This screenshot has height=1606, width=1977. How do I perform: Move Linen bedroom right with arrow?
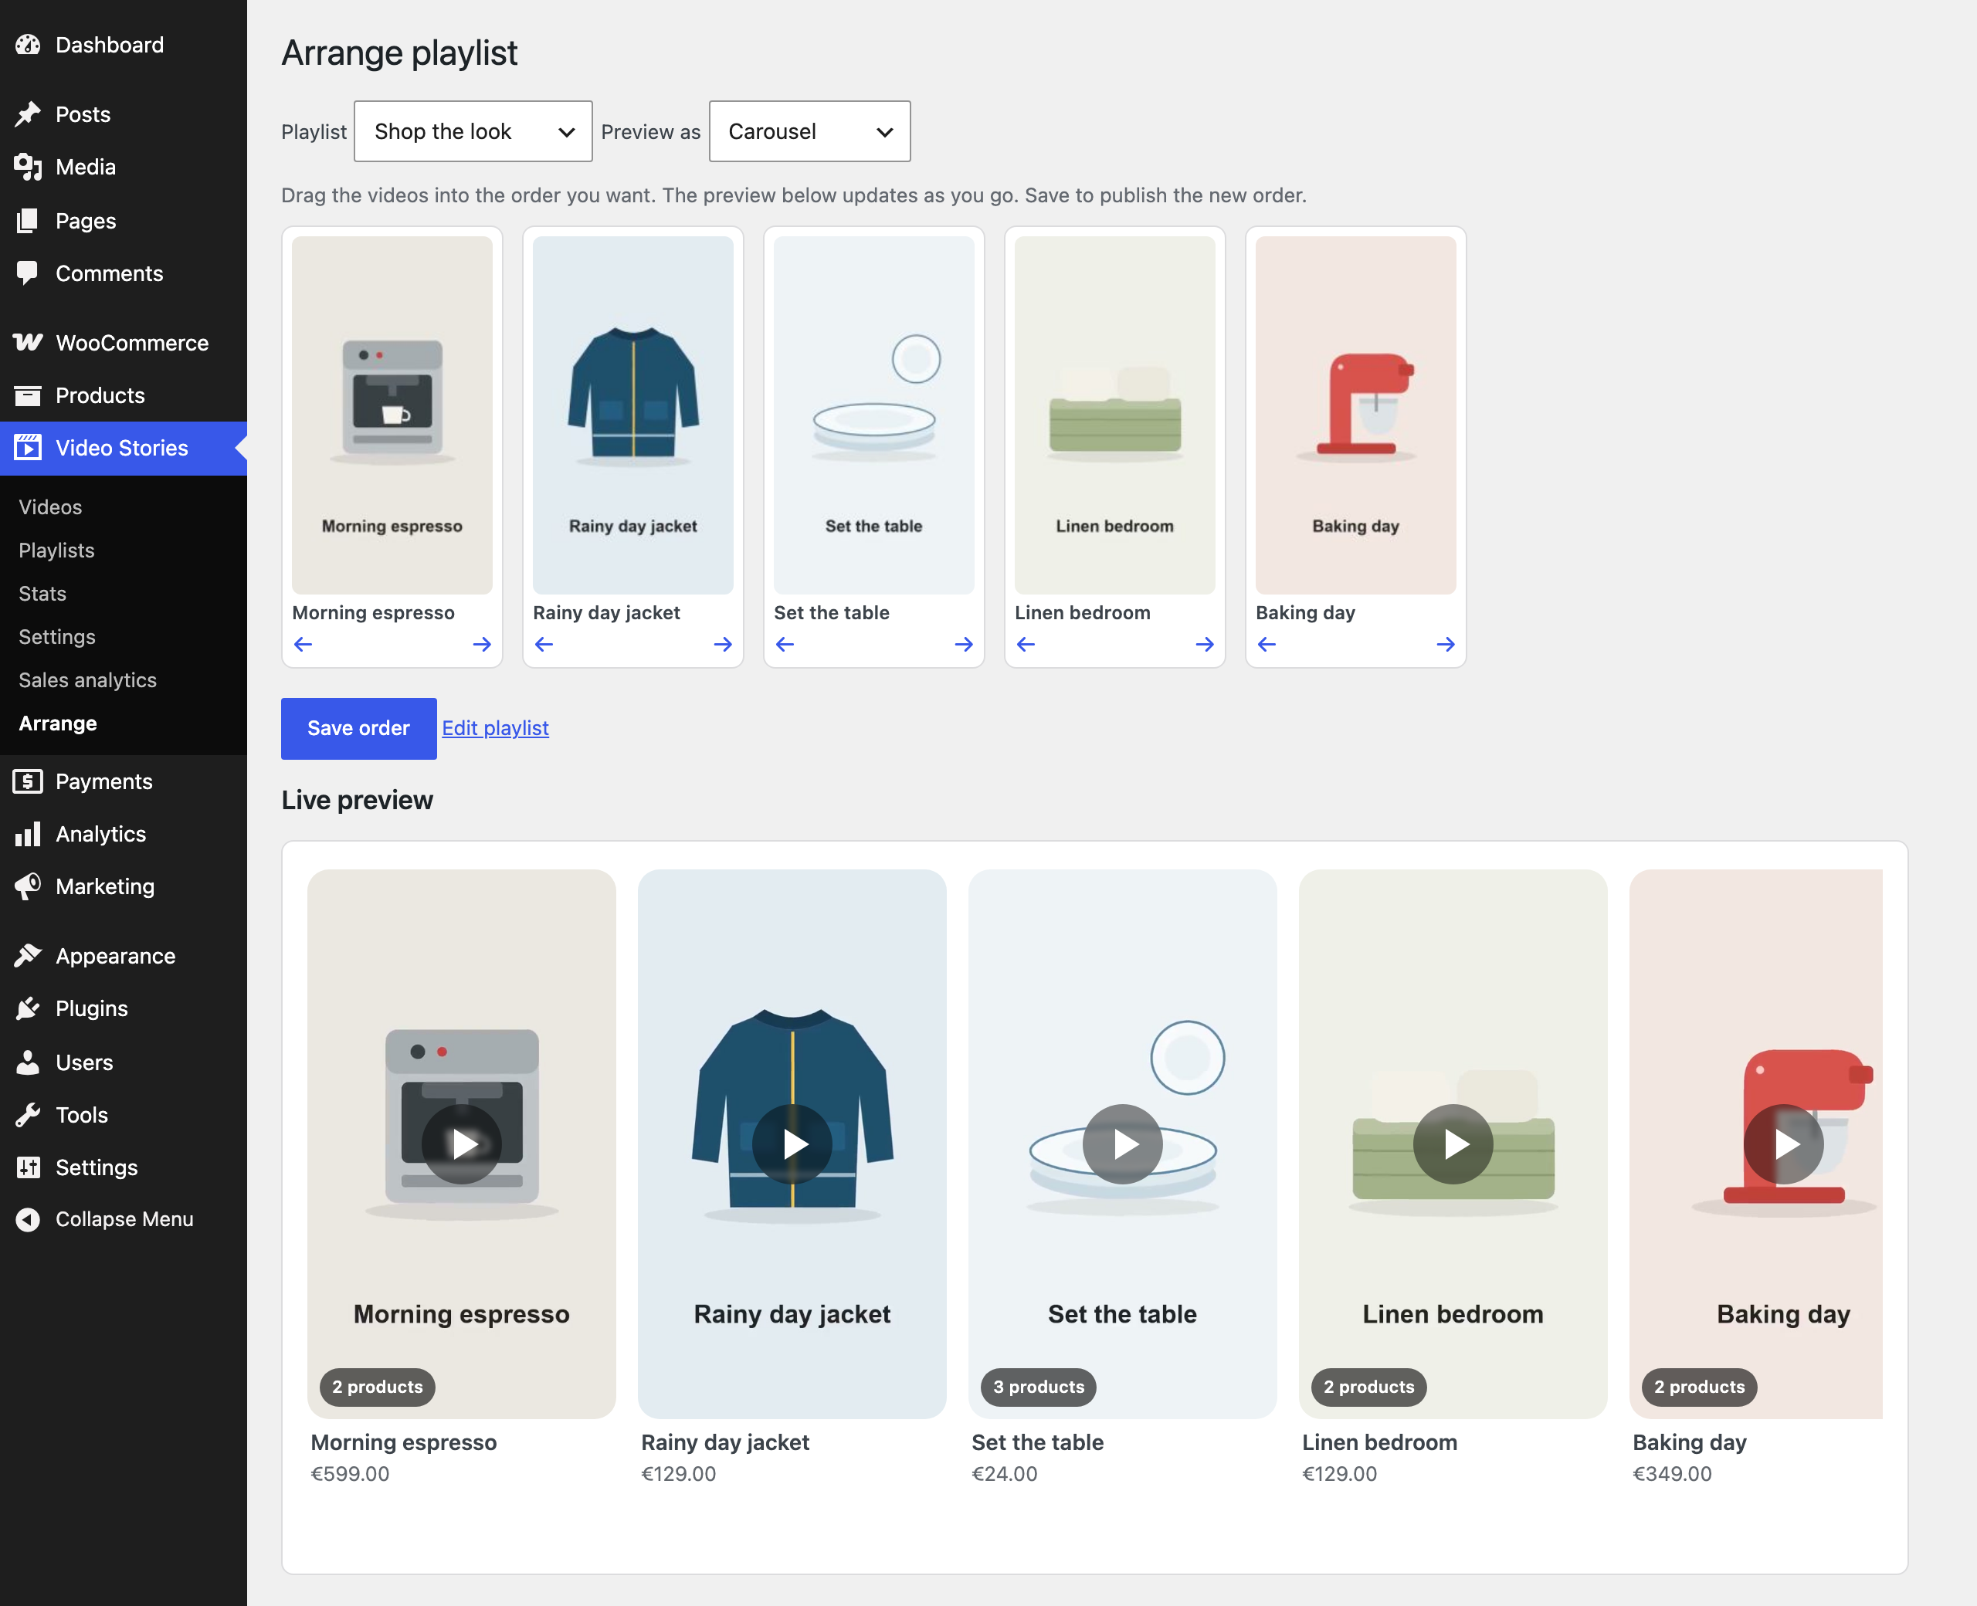1205,644
